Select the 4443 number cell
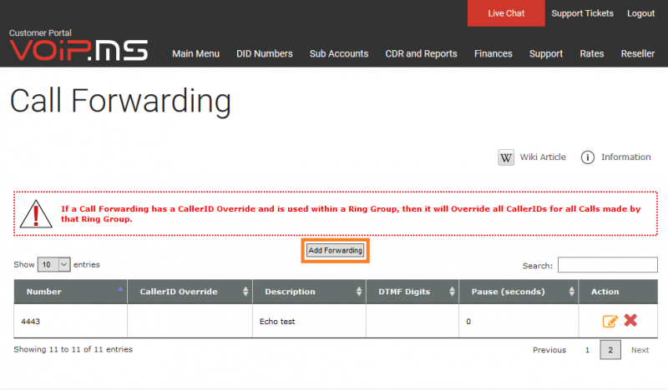The image size is (668, 390). 71,321
